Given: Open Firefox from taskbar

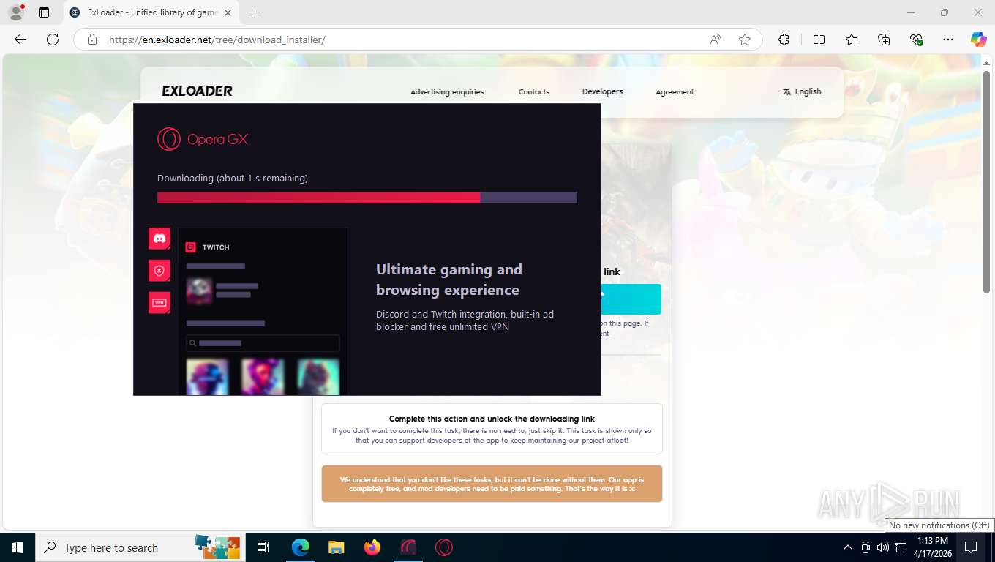Looking at the screenshot, I should (372, 547).
